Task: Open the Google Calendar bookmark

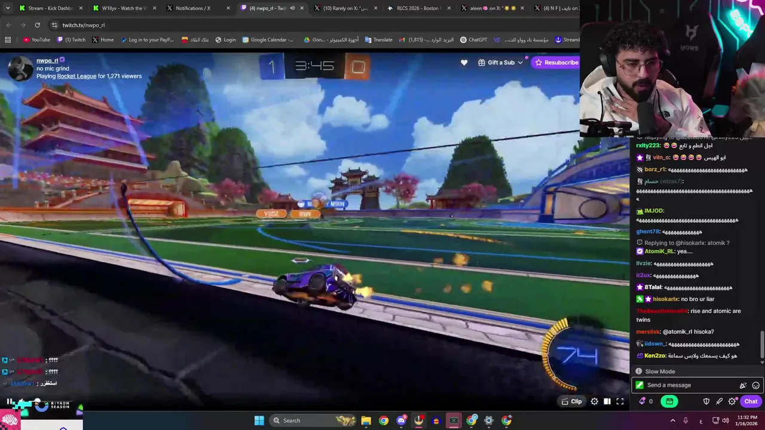Action: click(268, 40)
